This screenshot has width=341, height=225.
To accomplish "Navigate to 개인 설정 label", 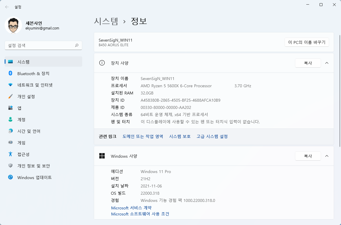I will [26, 96].
